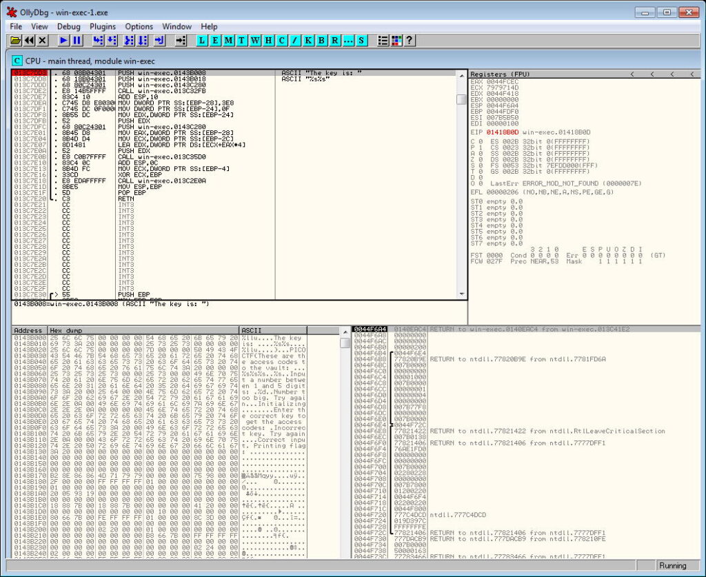Click the ASCII column header in dump
Viewport: 706px width, 577px height.
(273, 330)
